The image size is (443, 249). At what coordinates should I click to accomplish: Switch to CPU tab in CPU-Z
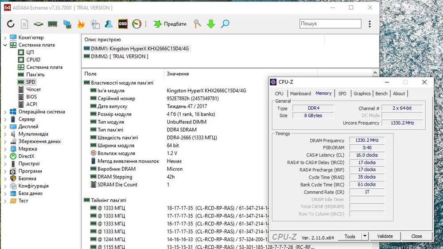coord(279,93)
